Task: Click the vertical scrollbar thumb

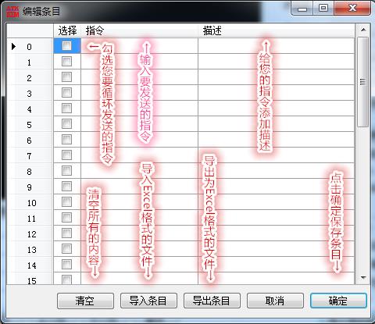Action: pos(363,82)
